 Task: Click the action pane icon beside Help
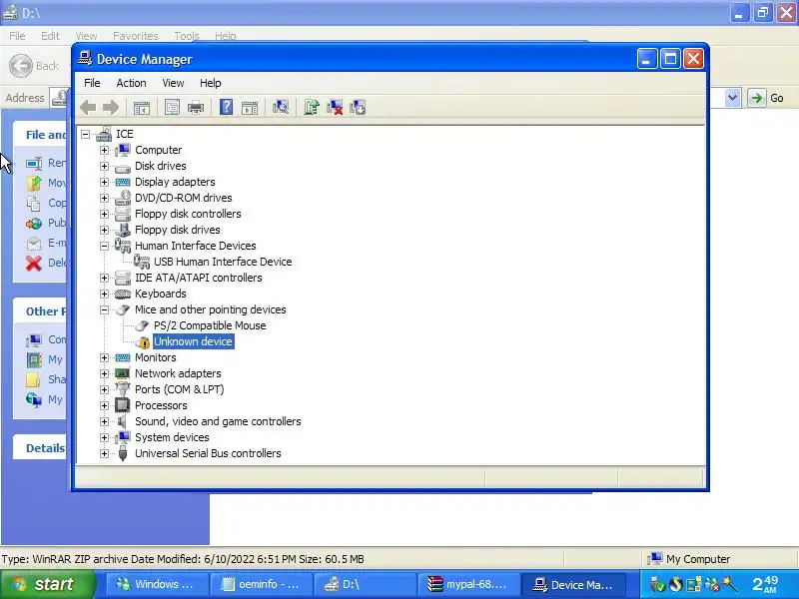click(x=250, y=108)
